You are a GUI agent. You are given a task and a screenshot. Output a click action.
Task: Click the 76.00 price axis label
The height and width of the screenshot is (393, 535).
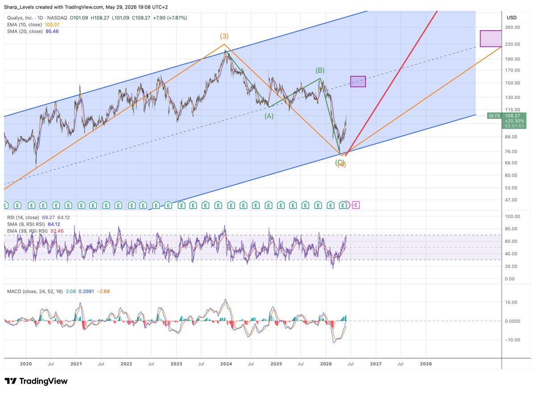pyautogui.click(x=511, y=151)
